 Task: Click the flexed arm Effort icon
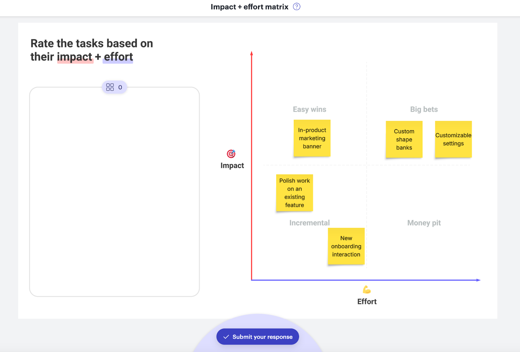[367, 289]
